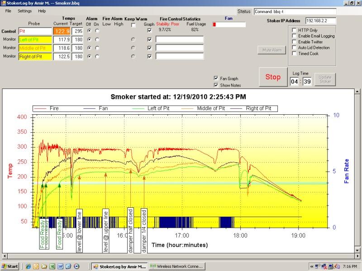Image resolution: width=362 pixels, height=271 pixels.
Task: Enable the HTTP Only checkbox
Action: coord(294,30)
